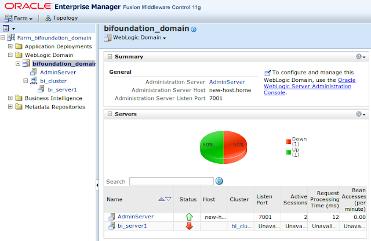
Task: Click into the server Search field
Action: [171, 181]
